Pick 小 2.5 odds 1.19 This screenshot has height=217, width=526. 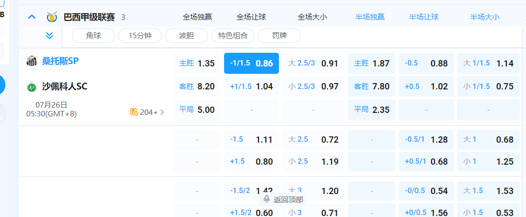(x=313, y=162)
